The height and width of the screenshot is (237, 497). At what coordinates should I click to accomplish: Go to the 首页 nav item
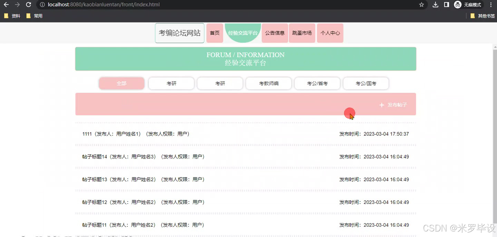(215, 33)
